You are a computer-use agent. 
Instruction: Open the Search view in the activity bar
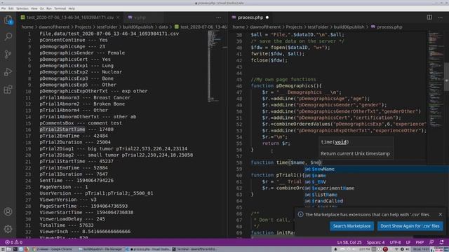8,36
